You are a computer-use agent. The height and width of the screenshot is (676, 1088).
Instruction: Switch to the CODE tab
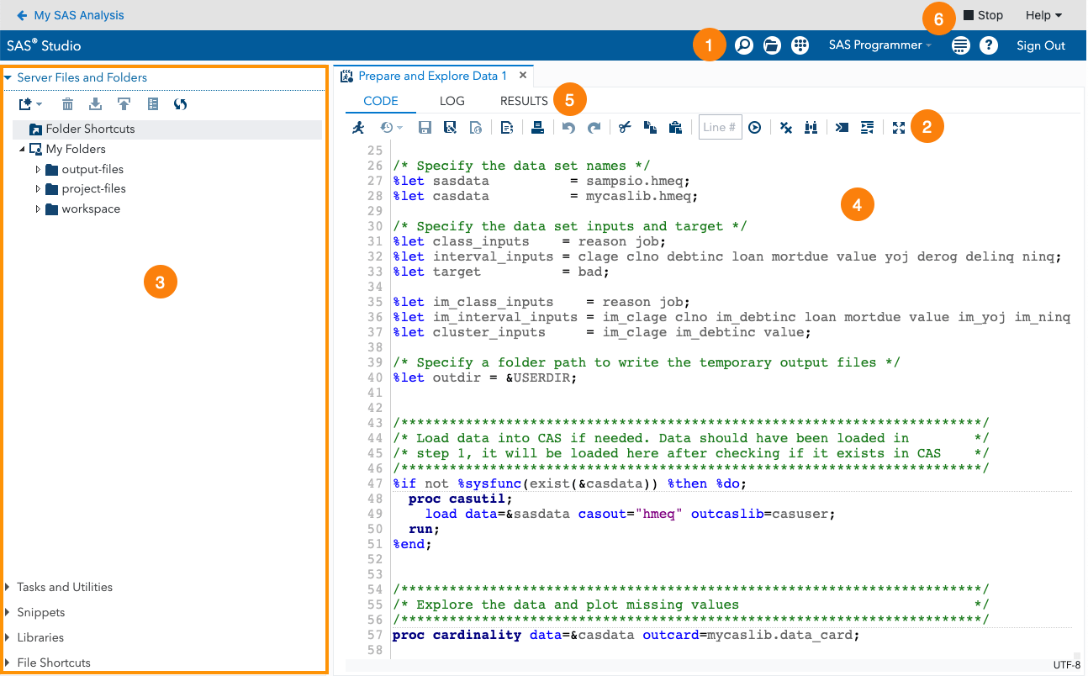click(x=381, y=101)
